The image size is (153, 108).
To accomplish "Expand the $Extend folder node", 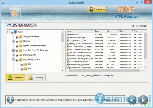I will [x=13, y=41].
